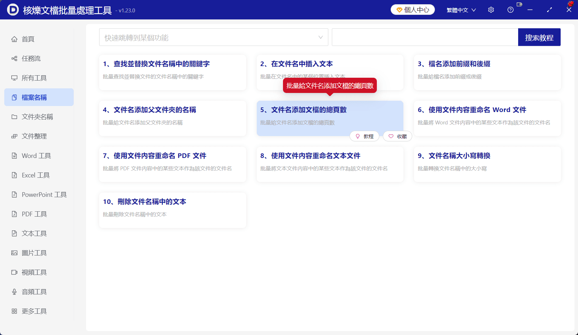This screenshot has height=335, width=578.
Task: Open Excel 工具 in sidebar
Action: tap(39, 175)
